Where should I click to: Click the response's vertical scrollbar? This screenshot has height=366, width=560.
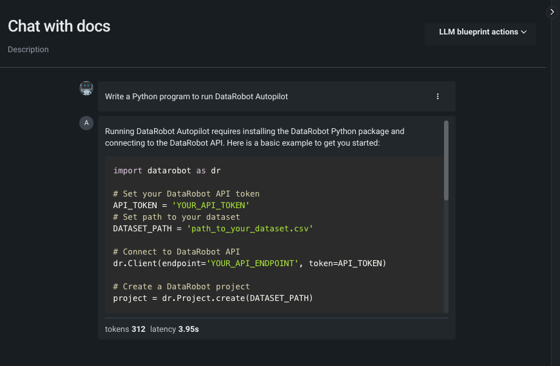(446, 161)
